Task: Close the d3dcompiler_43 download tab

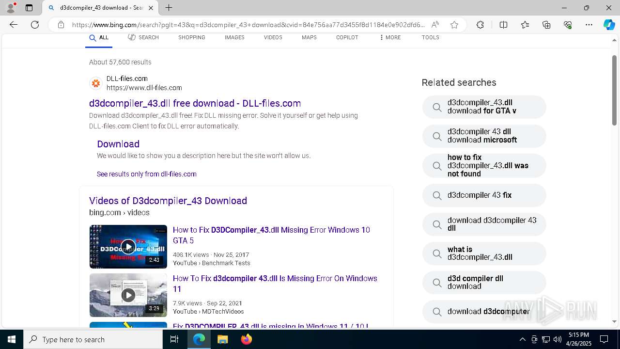Action: [151, 8]
